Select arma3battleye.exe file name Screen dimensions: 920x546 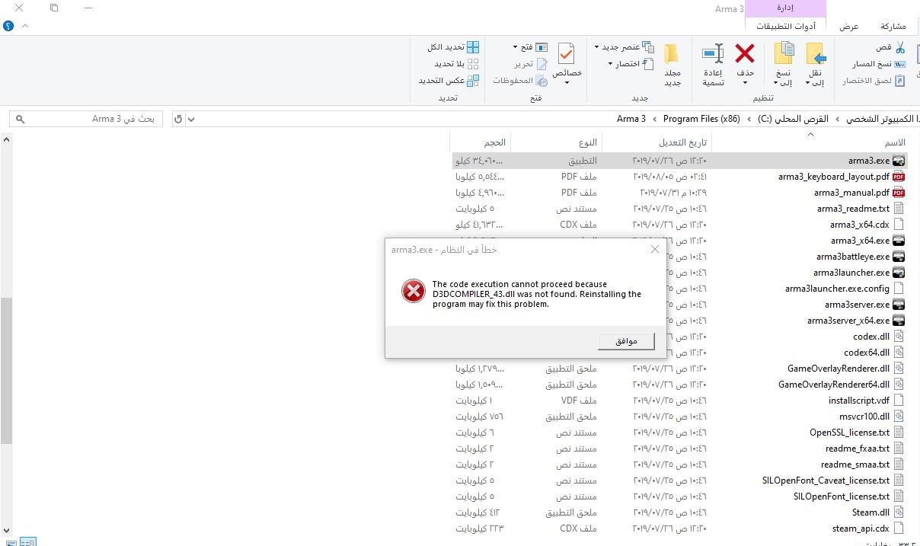coord(852,257)
